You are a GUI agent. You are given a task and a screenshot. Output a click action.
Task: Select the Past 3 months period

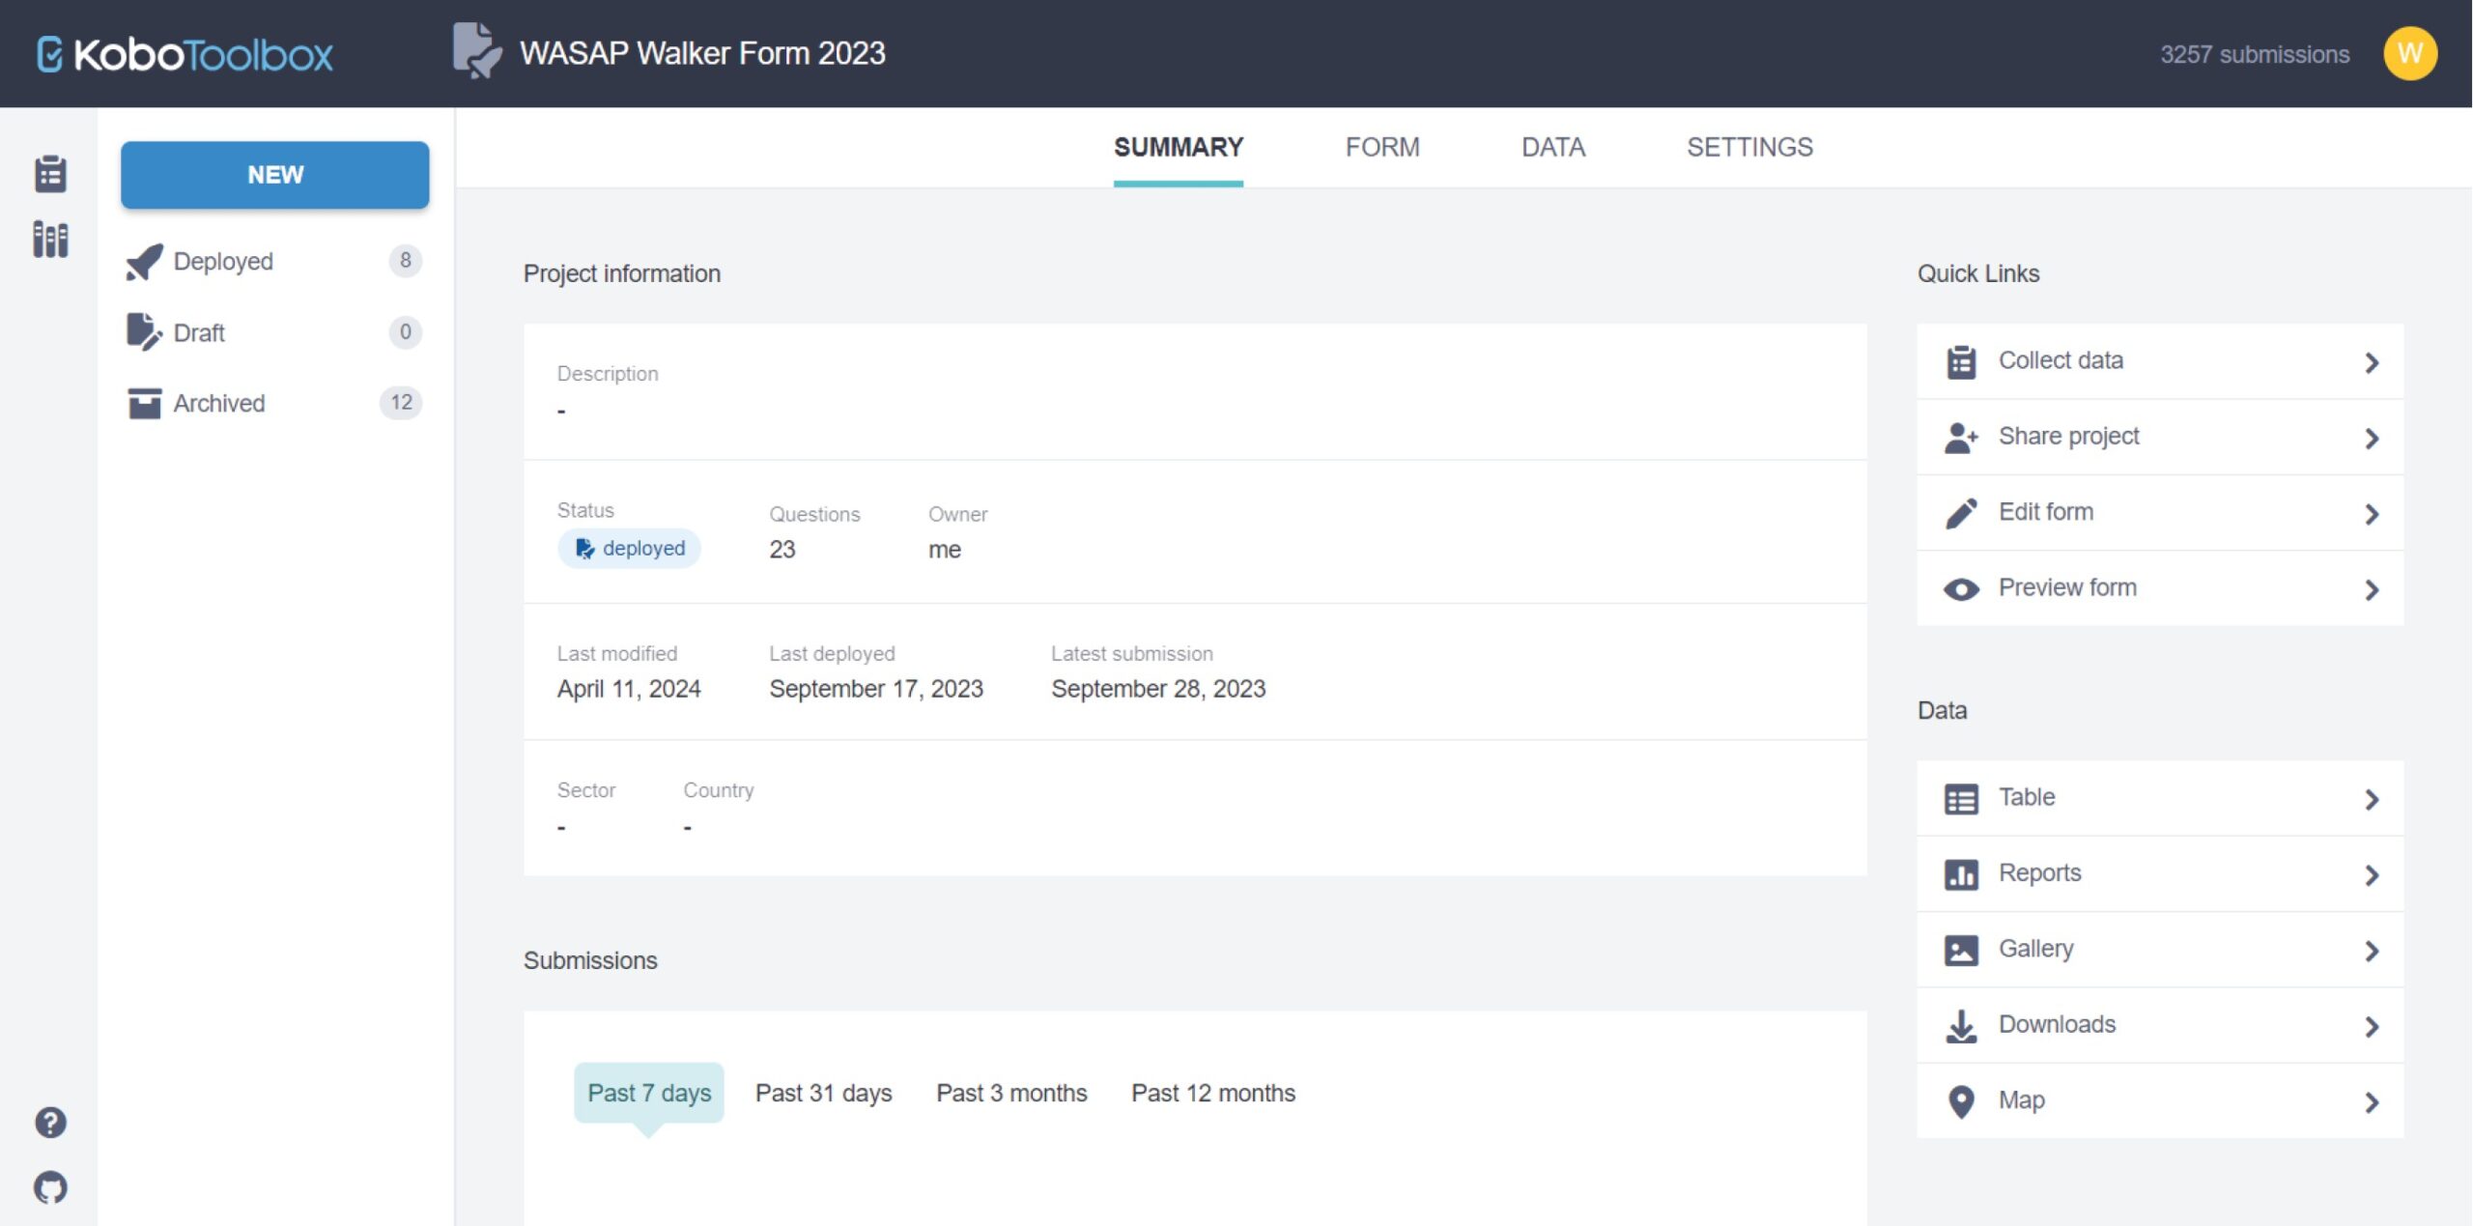point(1011,1093)
